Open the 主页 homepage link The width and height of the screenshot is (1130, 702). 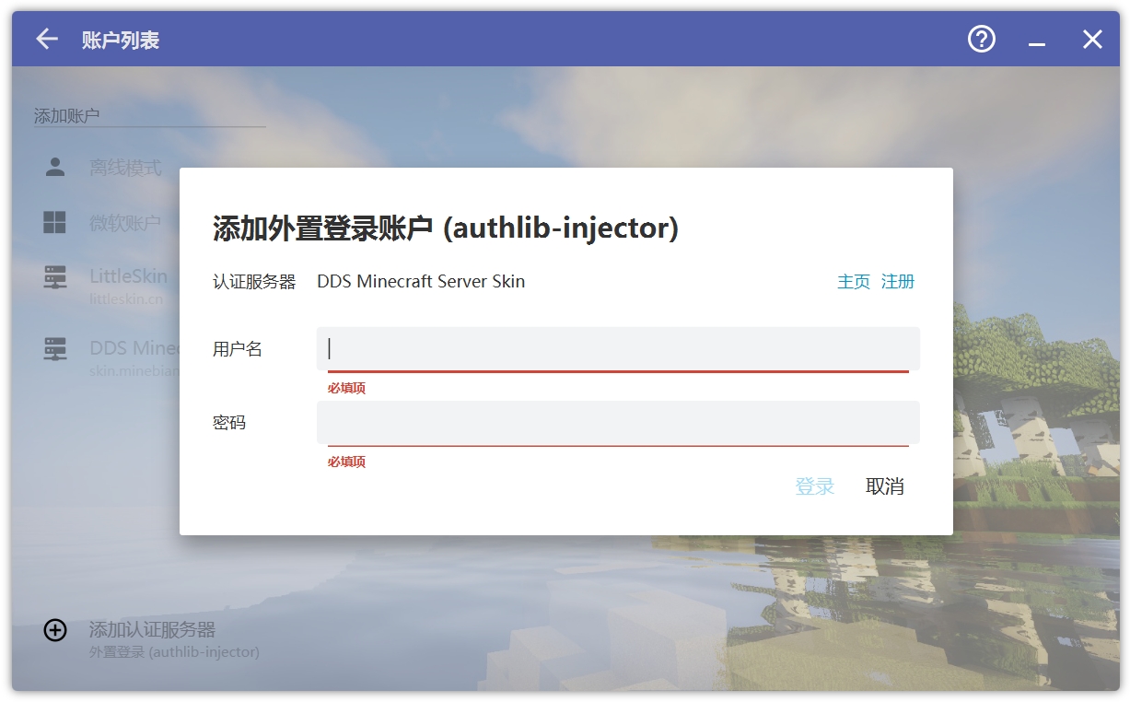[x=853, y=282]
